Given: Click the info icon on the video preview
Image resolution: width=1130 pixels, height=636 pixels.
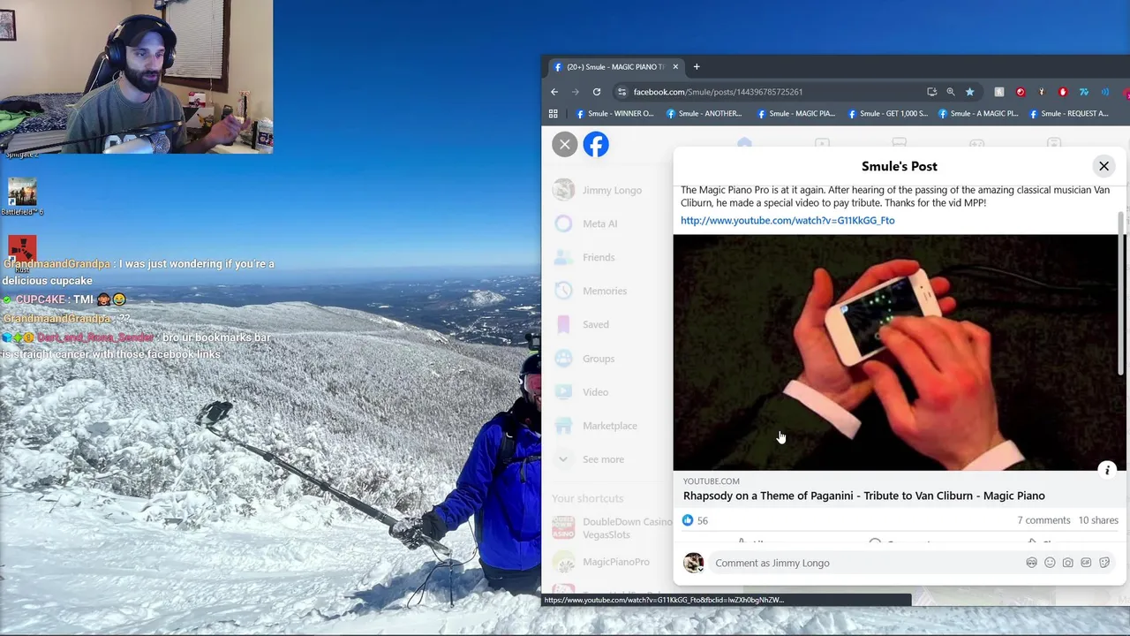Looking at the screenshot, I should (1107, 470).
